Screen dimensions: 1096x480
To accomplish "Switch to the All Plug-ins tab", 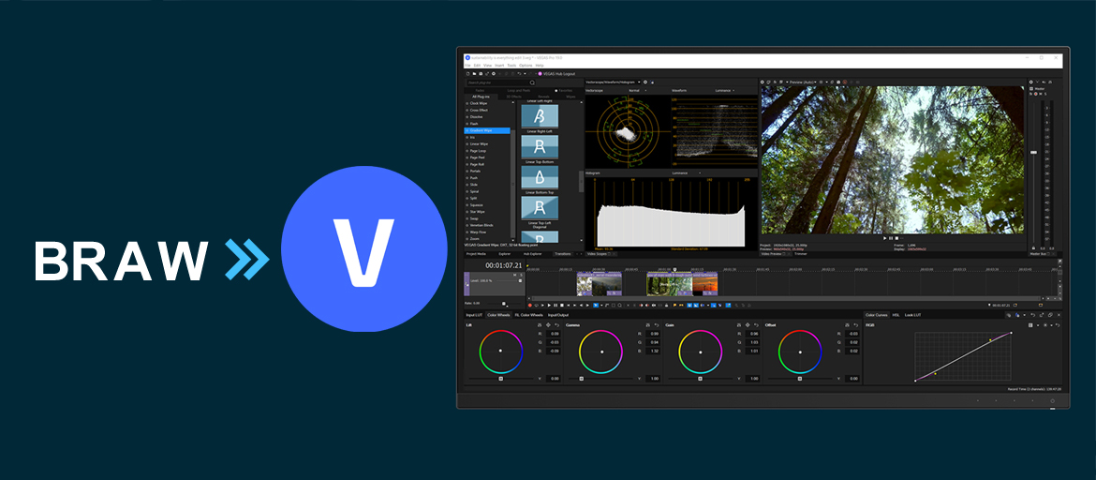I will (x=481, y=97).
